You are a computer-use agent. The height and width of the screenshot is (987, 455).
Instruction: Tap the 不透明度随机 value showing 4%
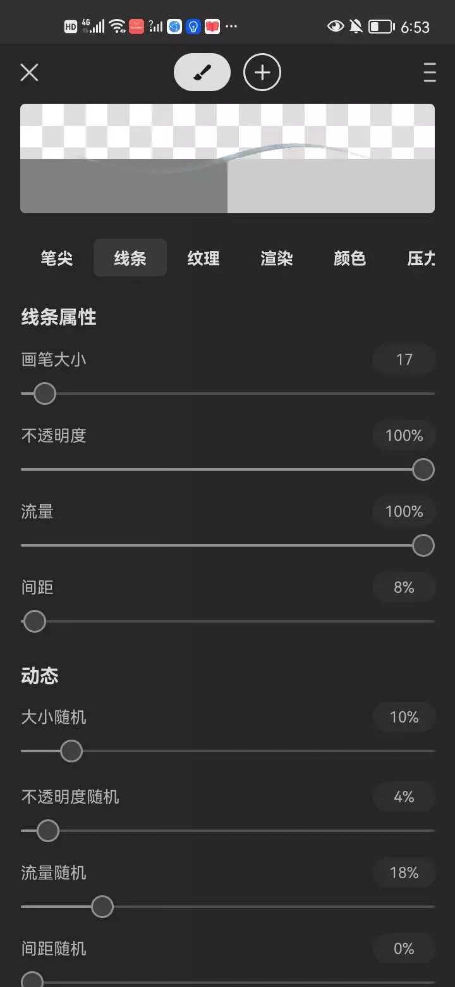pyautogui.click(x=404, y=797)
